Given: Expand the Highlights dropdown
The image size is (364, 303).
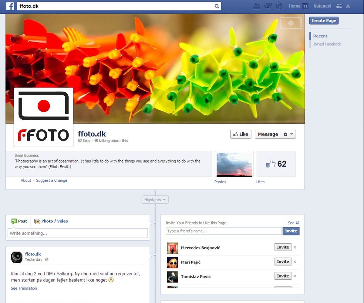Looking at the screenshot, I should pyautogui.click(x=155, y=200).
